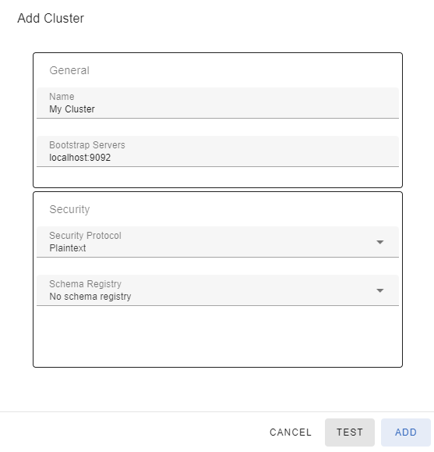Expand the 'No schema registry' combo box
The width and height of the screenshot is (434, 452).
click(x=217, y=290)
